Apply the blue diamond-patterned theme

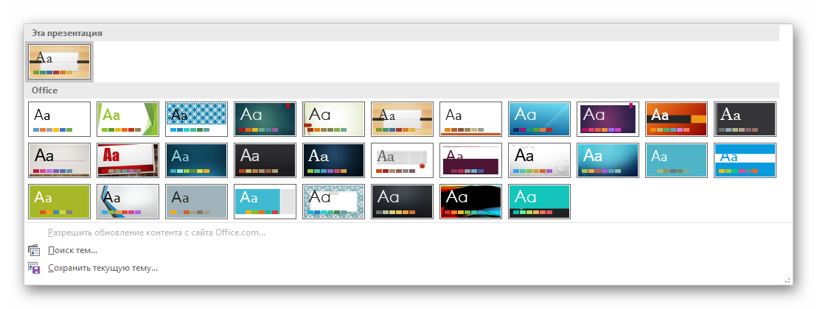(197, 119)
